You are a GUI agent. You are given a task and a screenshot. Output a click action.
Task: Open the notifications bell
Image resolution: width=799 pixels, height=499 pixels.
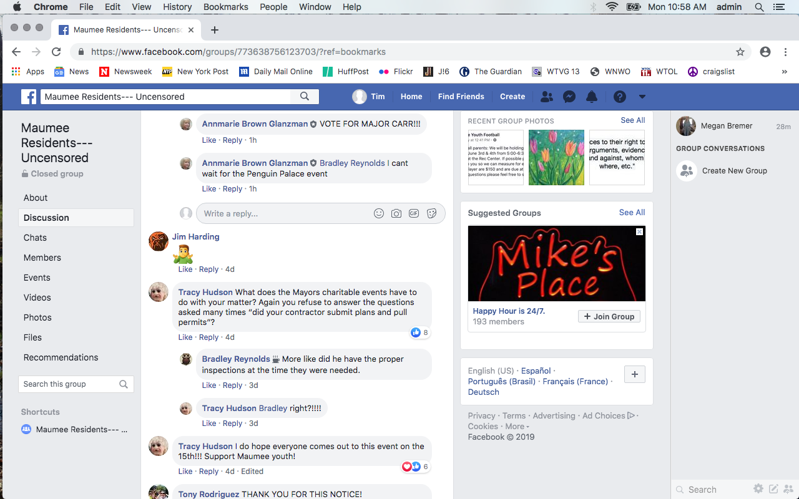click(592, 97)
